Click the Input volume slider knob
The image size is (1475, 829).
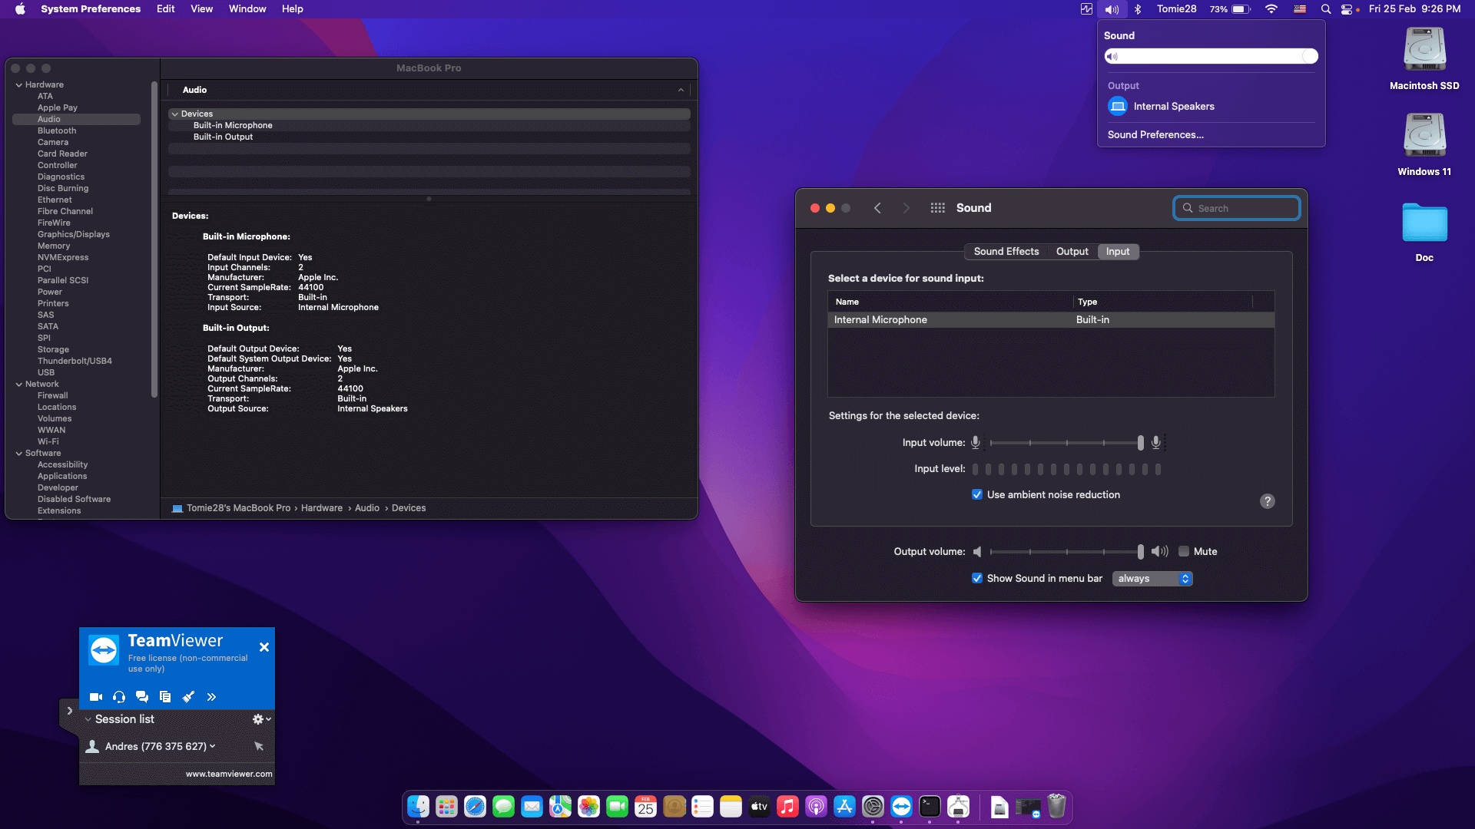pos(1141,443)
